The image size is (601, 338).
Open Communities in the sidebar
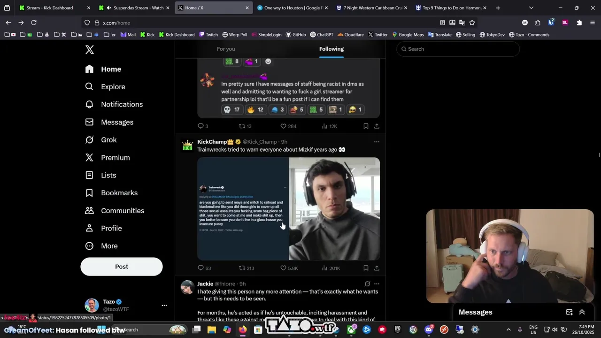coord(115,211)
